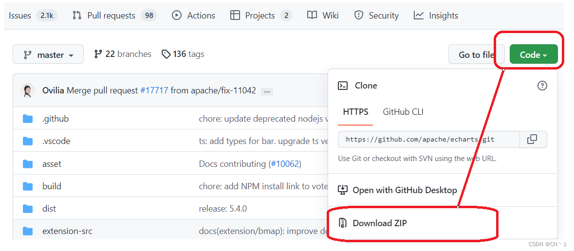
Task: Open the .vscode folder name
Action: (x=56, y=141)
